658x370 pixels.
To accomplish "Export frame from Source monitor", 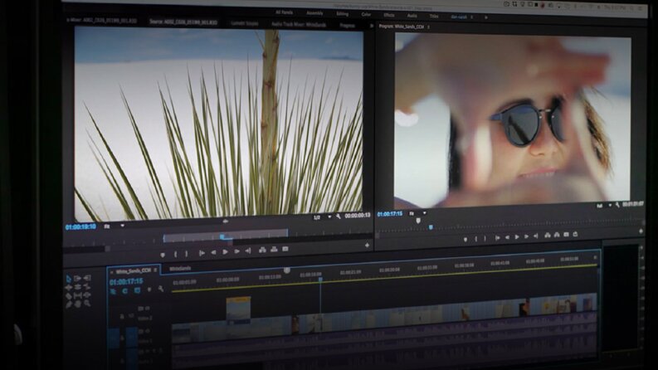I will [x=285, y=249].
